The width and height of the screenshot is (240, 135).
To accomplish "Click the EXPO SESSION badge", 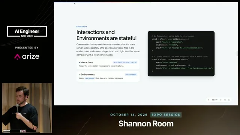I will coord(166,115).
